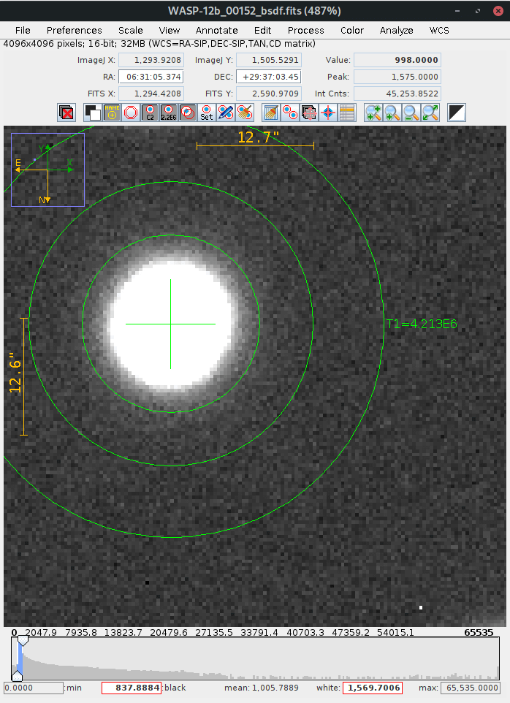
Task: Toggle the negative image display icon
Action: click(93, 112)
